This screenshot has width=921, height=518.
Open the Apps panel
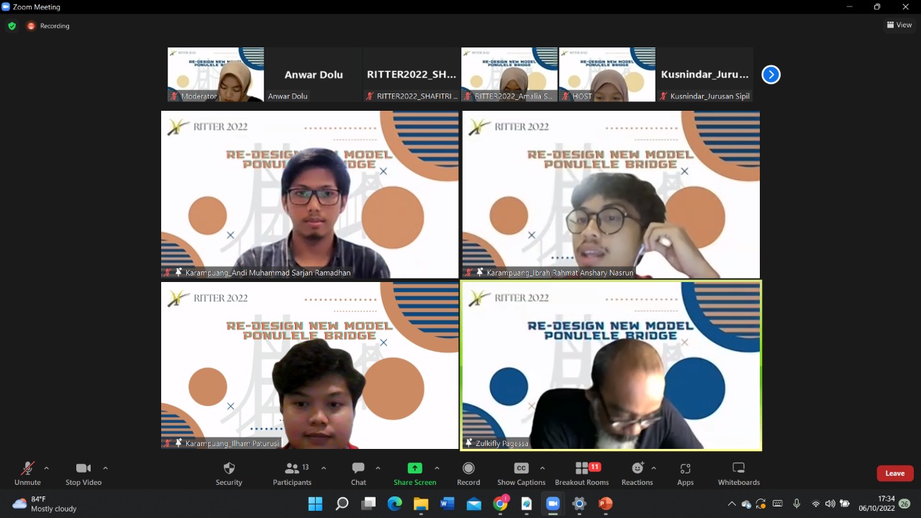(685, 473)
